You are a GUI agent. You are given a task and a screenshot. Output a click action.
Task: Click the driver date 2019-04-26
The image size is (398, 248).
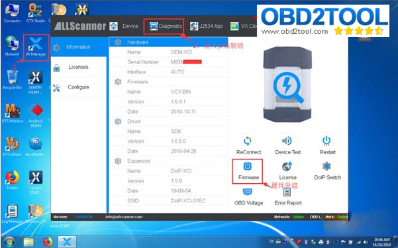coord(183,151)
